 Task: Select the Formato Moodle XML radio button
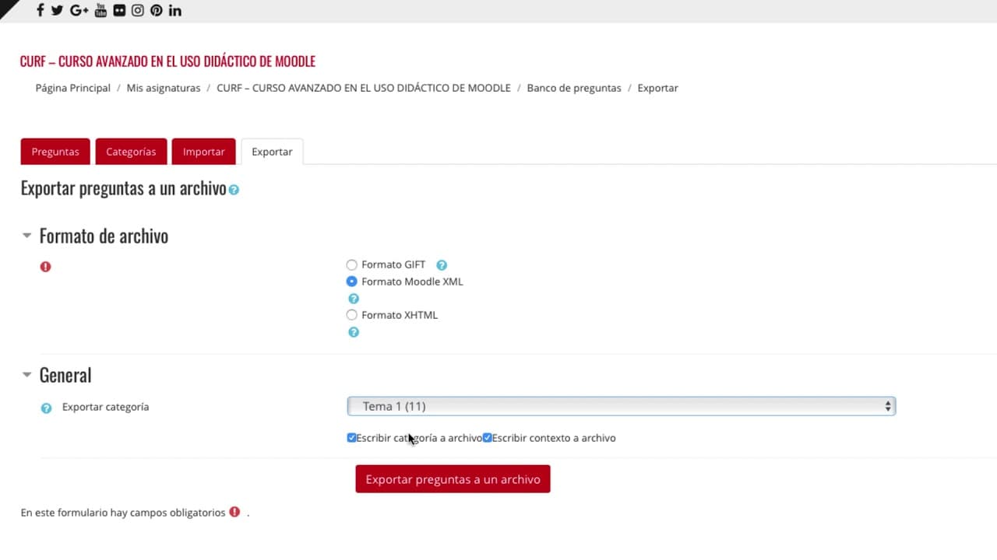point(352,282)
